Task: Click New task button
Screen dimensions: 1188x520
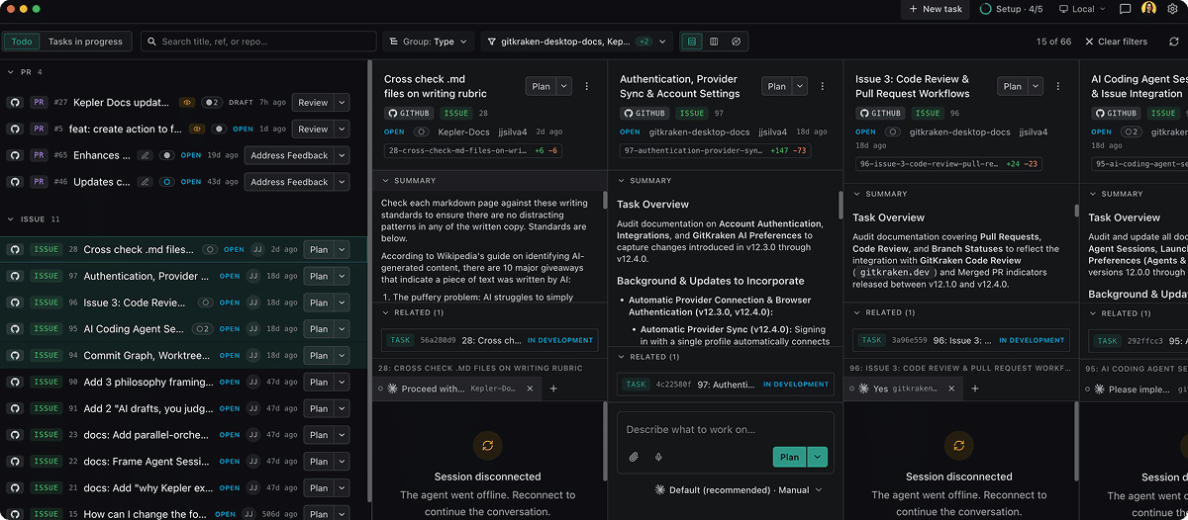Action: coord(936,9)
